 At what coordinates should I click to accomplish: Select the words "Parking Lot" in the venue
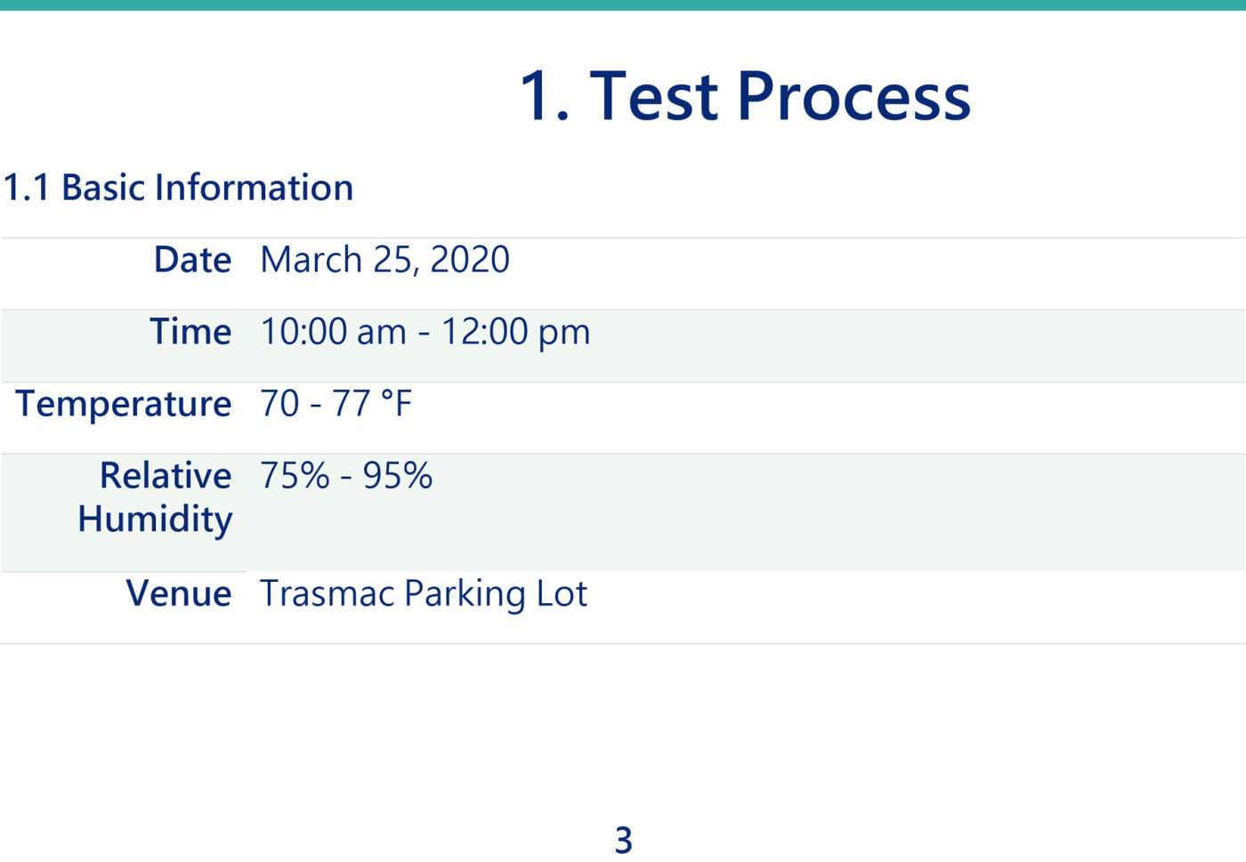[x=496, y=593]
